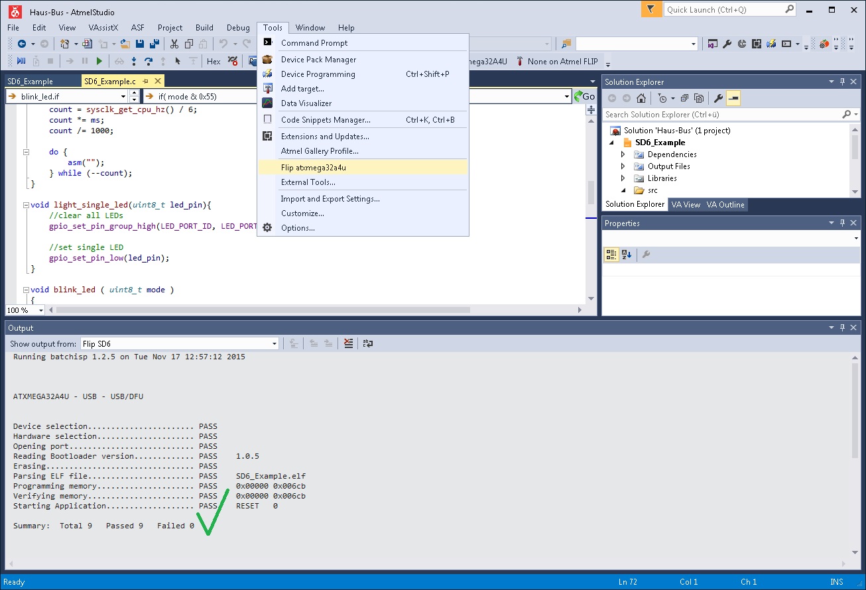Open the editor zoom level dropdown
The width and height of the screenshot is (866, 590).
point(40,310)
